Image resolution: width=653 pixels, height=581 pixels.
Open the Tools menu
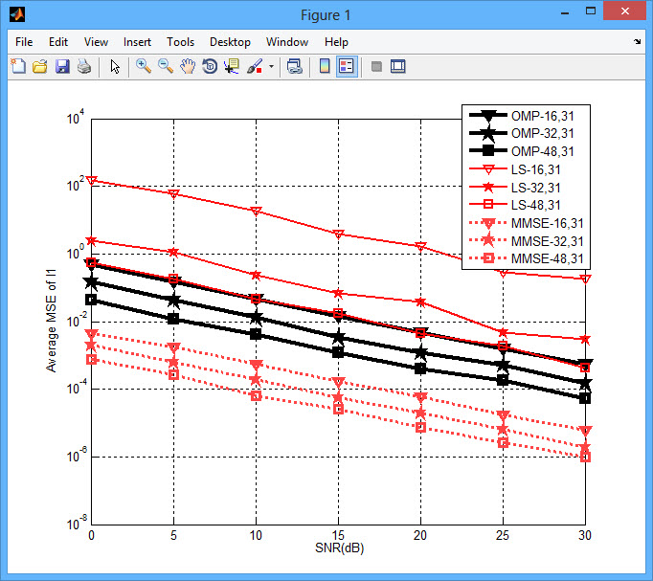pyautogui.click(x=180, y=42)
